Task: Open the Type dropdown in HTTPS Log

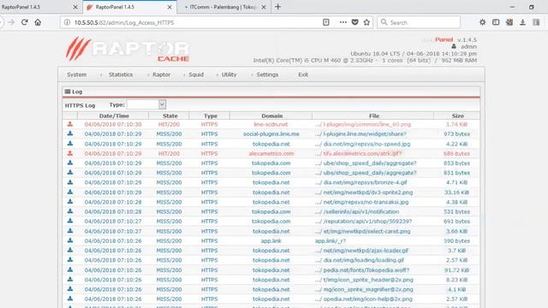Action: (146, 104)
